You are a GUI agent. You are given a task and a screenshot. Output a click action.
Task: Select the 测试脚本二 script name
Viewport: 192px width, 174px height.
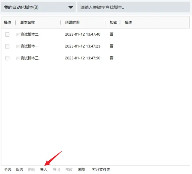click(29, 34)
